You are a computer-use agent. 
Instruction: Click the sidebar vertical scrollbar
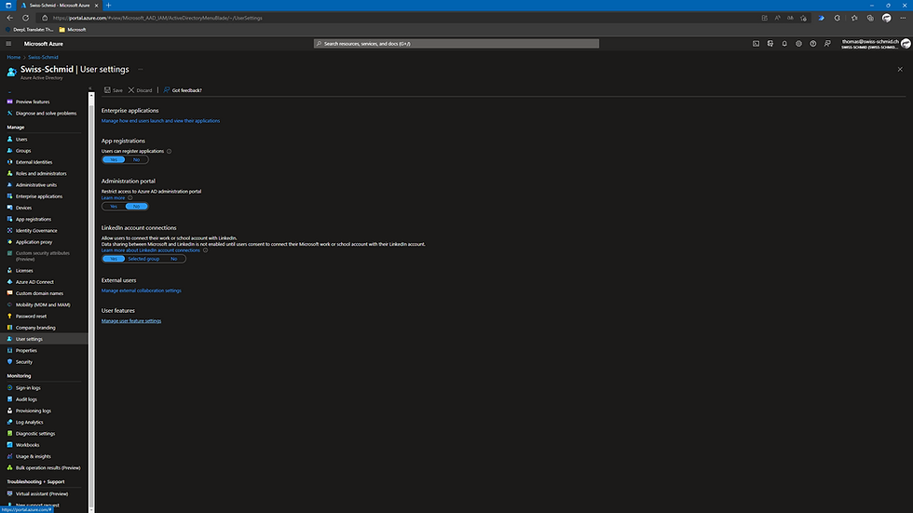(91, 303)
